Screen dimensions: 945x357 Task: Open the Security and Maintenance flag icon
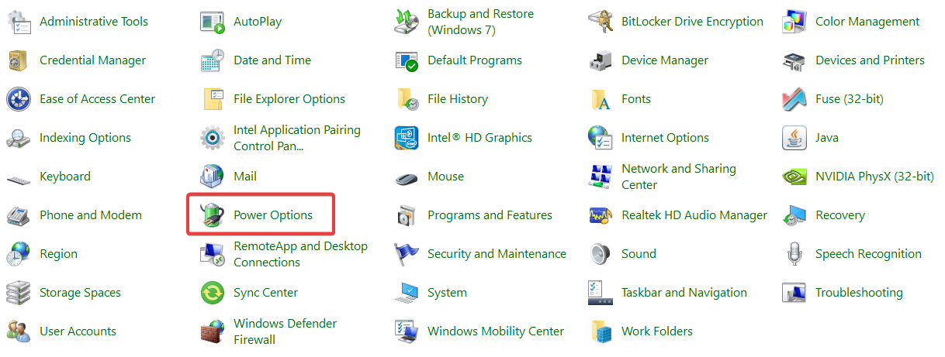(x=407, y=254)
